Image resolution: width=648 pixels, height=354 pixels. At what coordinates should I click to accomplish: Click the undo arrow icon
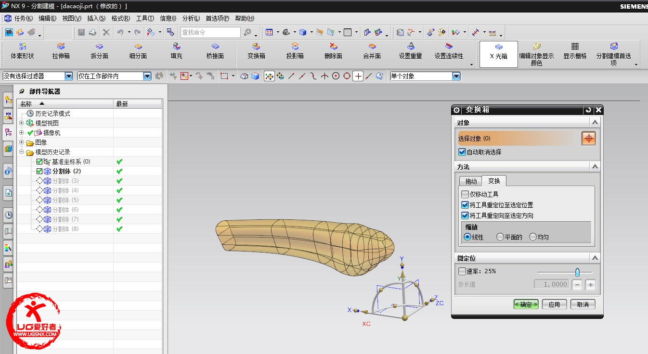[120, 32]
